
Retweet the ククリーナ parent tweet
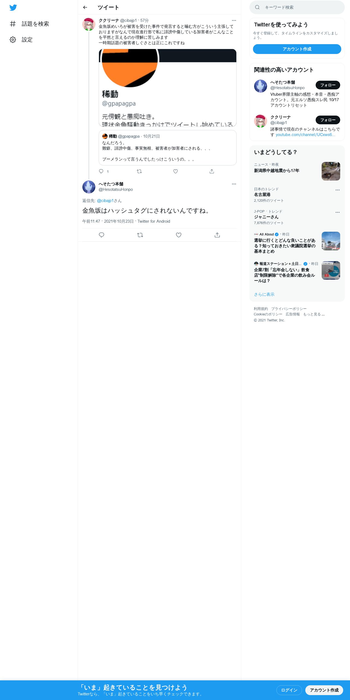[x=139, y=171]
